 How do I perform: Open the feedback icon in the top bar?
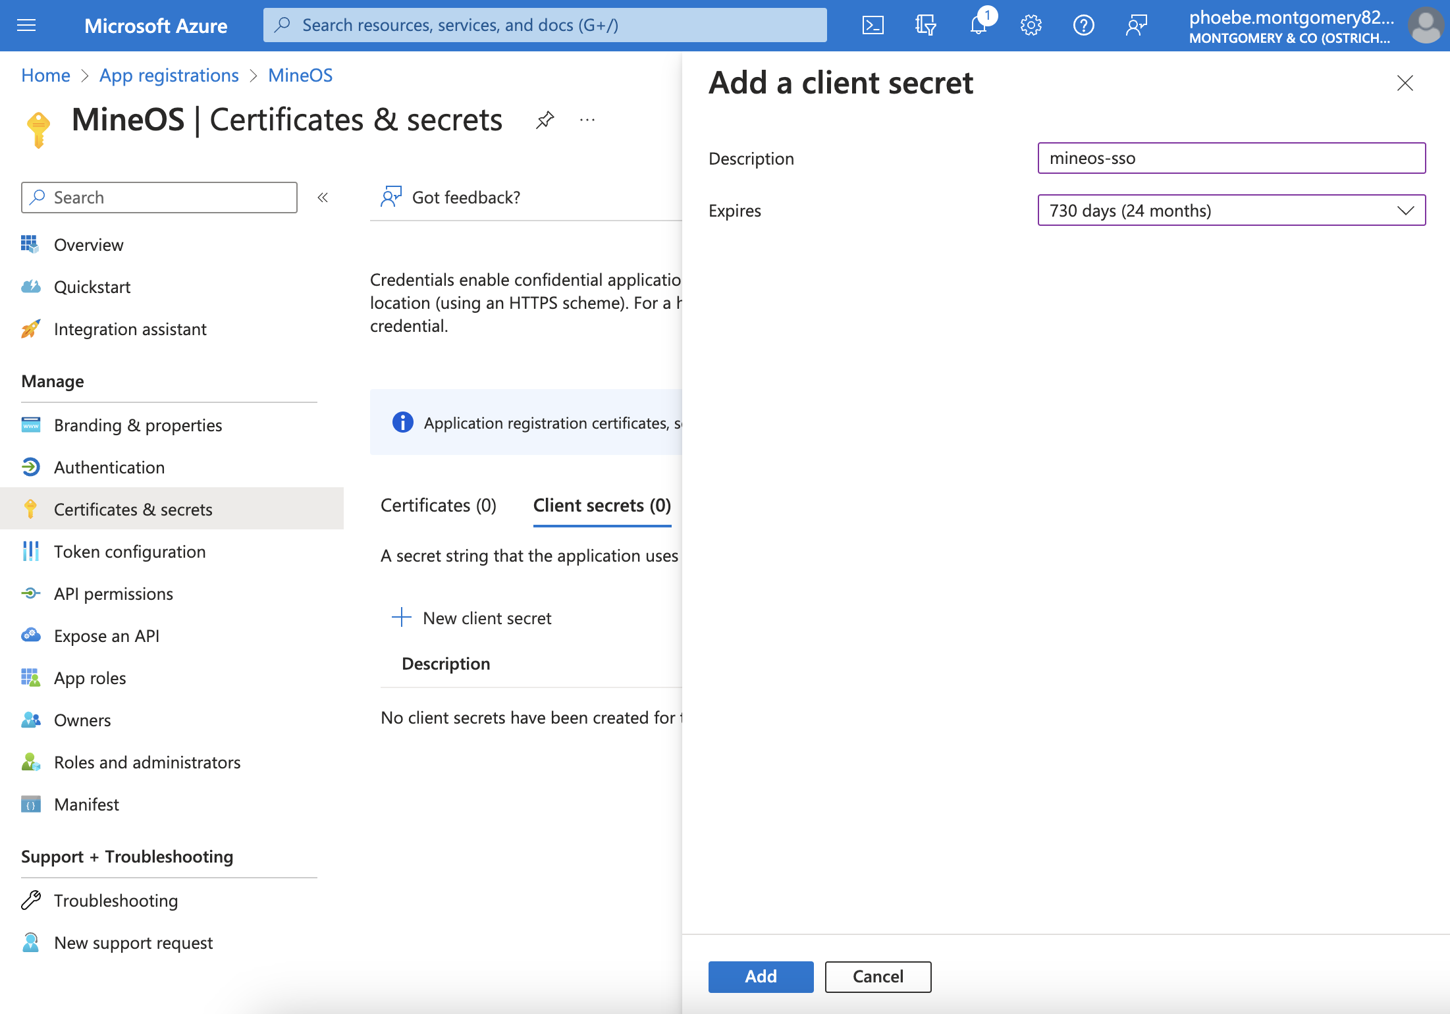click(x=1136, y=26)
